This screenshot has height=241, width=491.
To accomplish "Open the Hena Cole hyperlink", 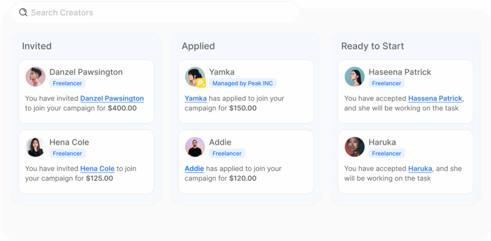I will coord(97,169).
